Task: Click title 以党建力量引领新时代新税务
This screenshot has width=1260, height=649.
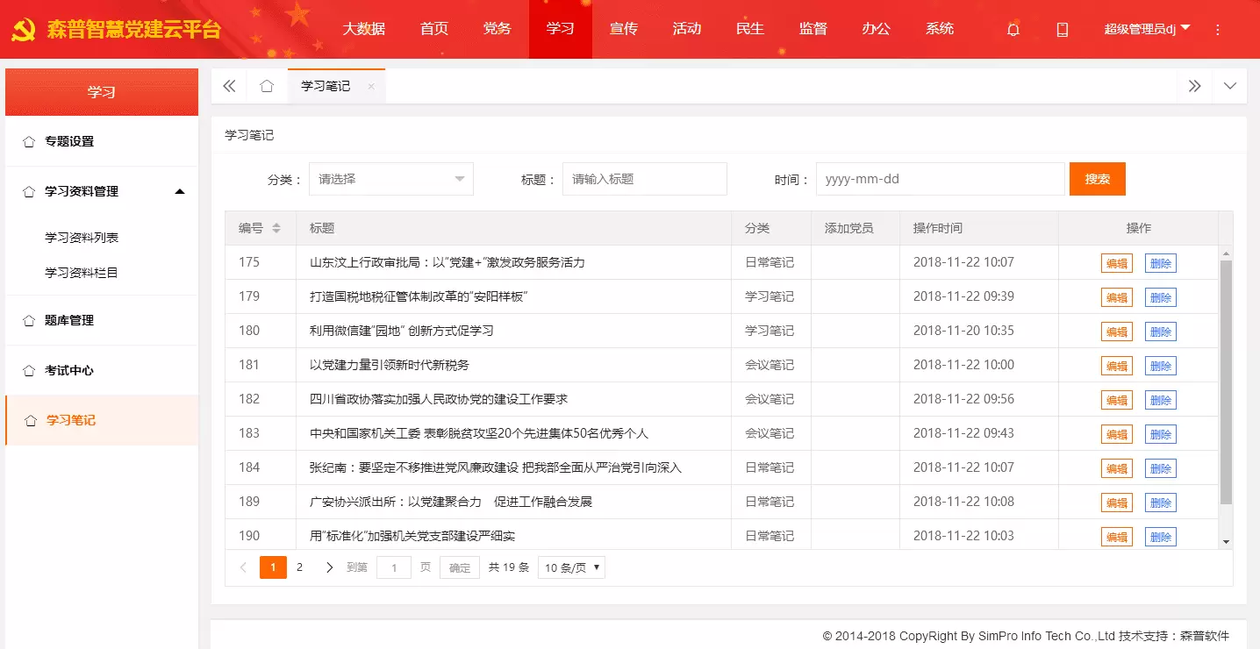Action: click(390, 365)
